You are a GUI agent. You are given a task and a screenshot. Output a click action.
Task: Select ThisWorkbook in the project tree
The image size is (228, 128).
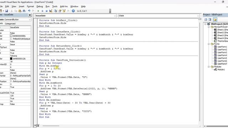pyautogui.click(x=221, y=41)
